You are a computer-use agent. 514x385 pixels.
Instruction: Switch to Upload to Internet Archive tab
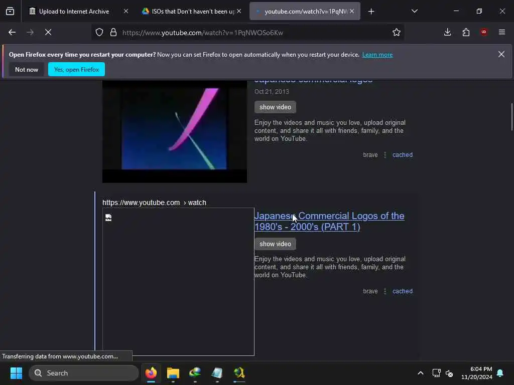point(74,12)
